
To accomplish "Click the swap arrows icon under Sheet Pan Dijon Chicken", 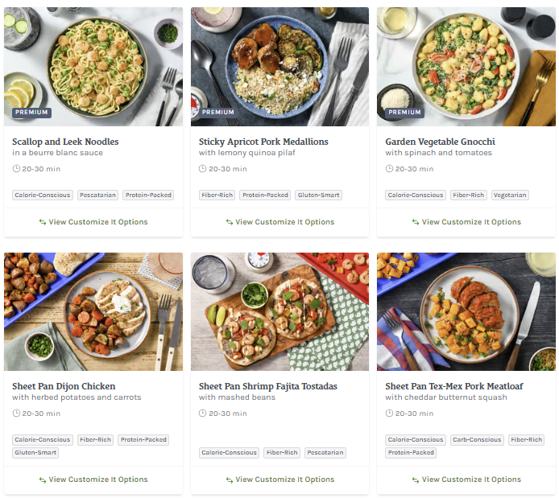I will pos(42,479).
